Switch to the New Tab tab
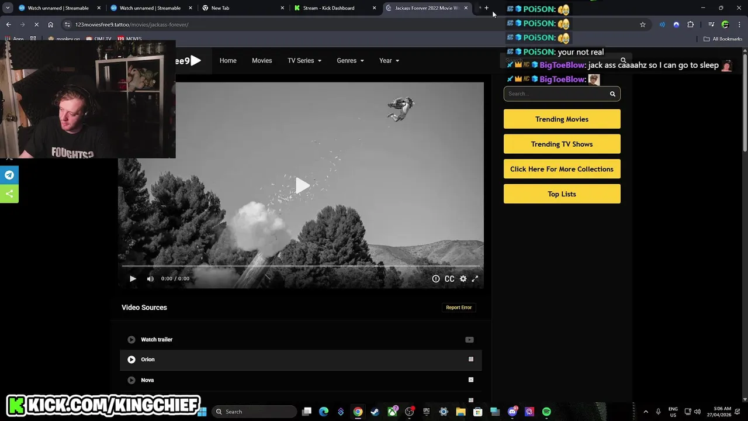This screenshot has width=748, height=421. click(x=243, y=8)
